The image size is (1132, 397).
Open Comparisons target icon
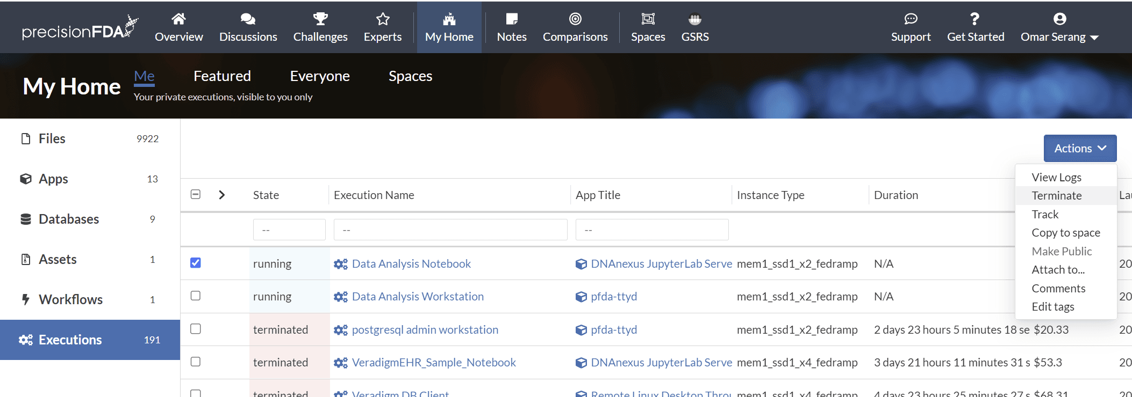[x=575, y=19]
